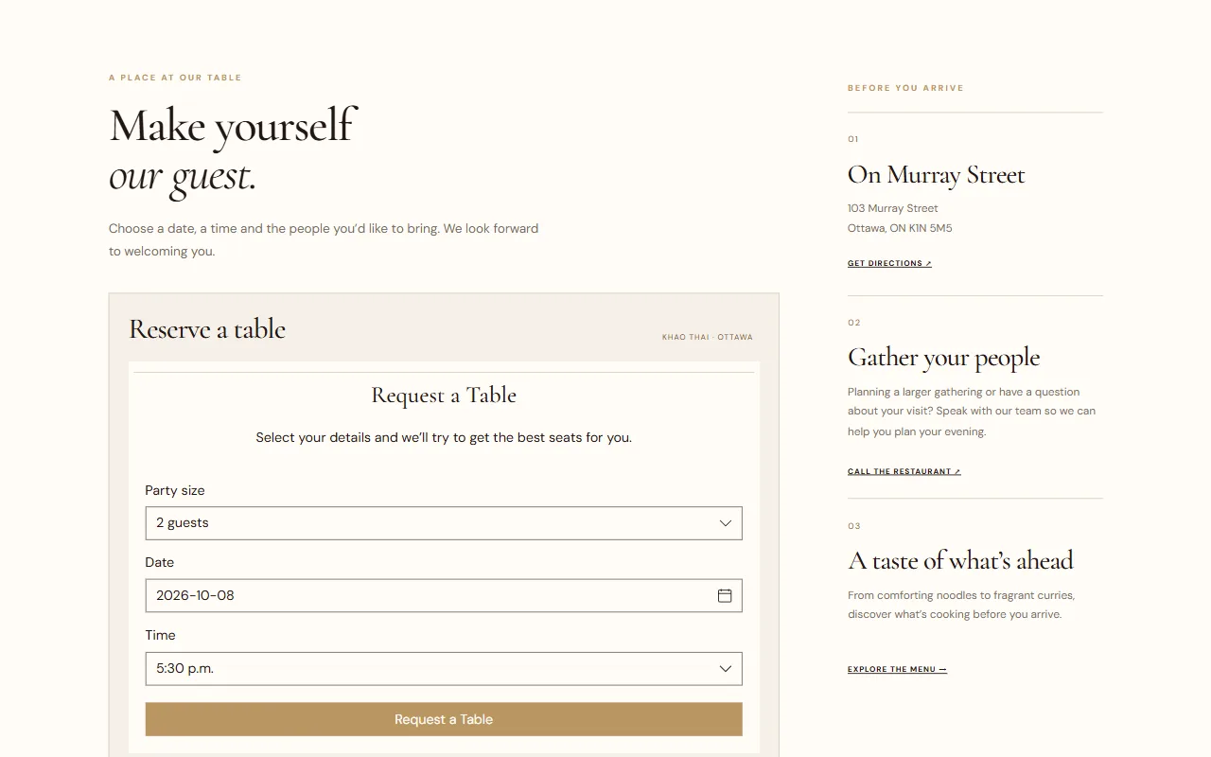
Task: Click the A taste of what's ahead heading
Action: coord(961,560)
